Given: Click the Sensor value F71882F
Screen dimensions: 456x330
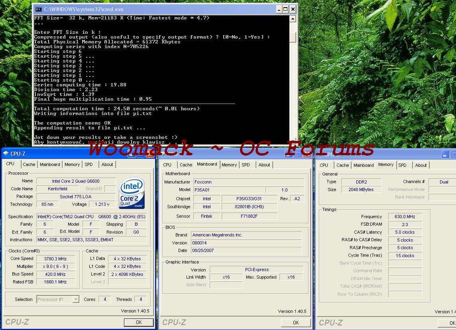Looking at the screenshot, I should 249,216.
